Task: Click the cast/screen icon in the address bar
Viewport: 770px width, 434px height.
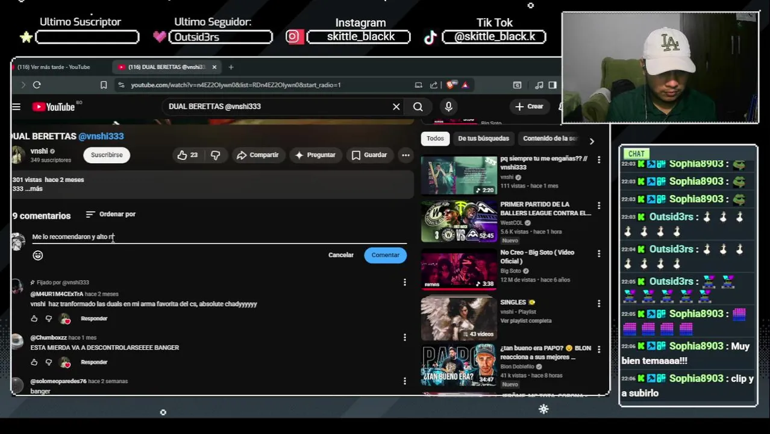Action: coord(419,85)
